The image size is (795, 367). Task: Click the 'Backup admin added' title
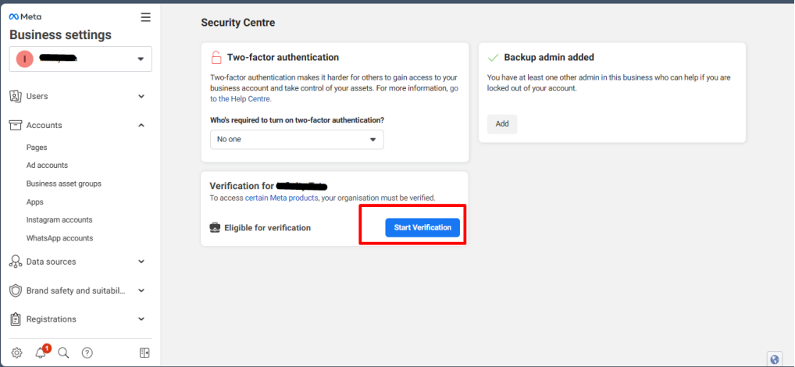549,57
